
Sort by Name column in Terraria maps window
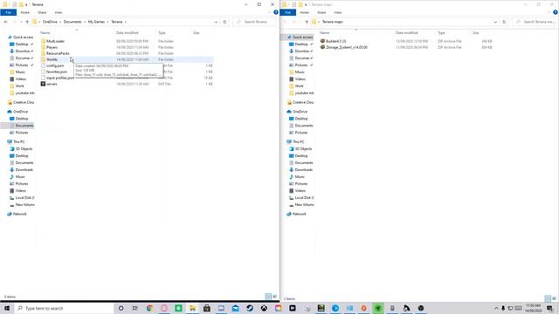324,33
